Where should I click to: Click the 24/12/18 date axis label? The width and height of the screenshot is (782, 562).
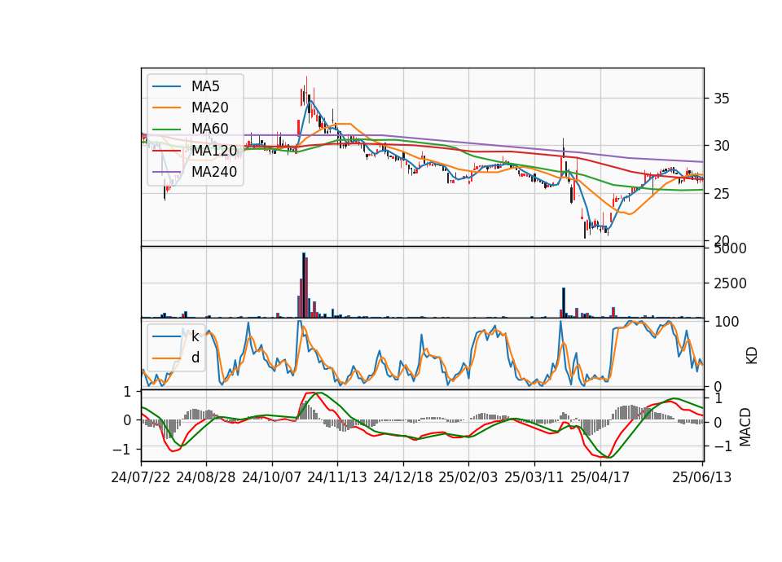tap(403, 477)
